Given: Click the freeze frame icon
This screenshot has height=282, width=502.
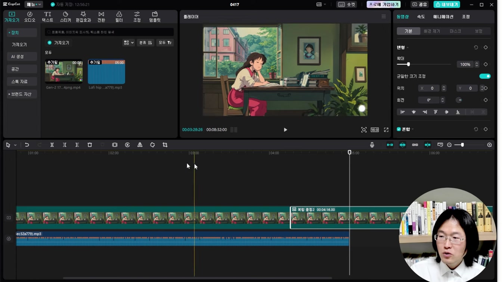Looking at the screenshot, I should [x=115, y=145].
